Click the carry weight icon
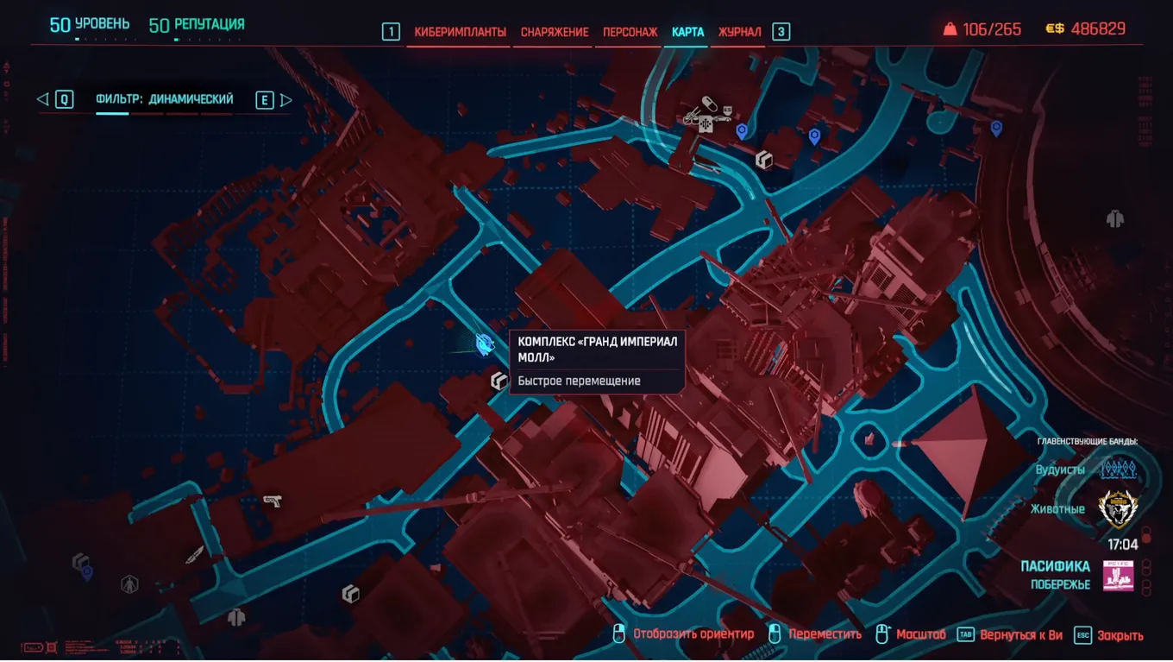 pos(950,29)
